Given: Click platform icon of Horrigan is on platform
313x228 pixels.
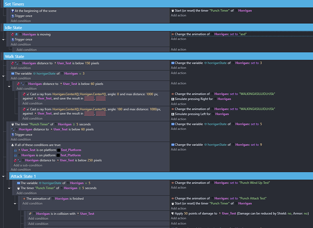Looking at the screenshot, I should (16, 155).
